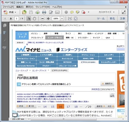Show the Bookmarks panel
Viewport: 129px width, 122px height.
[x=5, y=33]
